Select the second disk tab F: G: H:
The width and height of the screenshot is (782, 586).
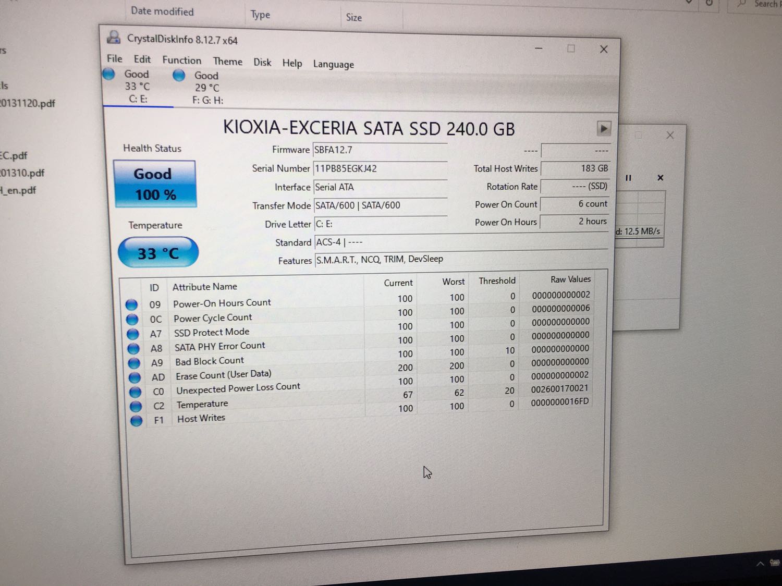tap(207, 88)
